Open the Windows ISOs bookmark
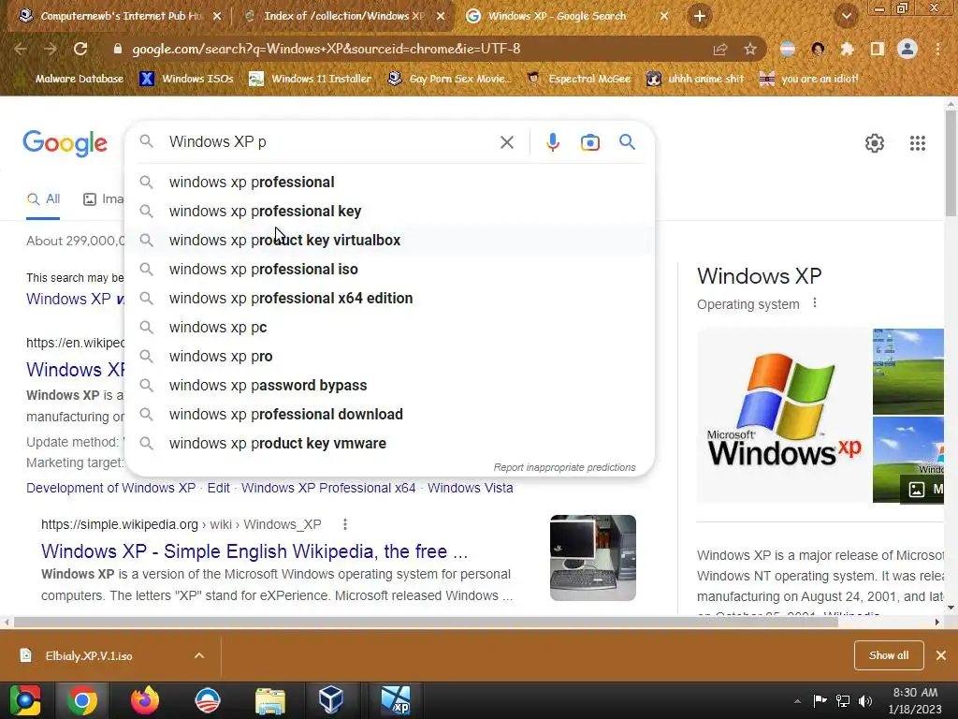 186,79
